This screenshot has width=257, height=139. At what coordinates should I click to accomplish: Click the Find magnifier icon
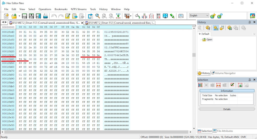97,16
